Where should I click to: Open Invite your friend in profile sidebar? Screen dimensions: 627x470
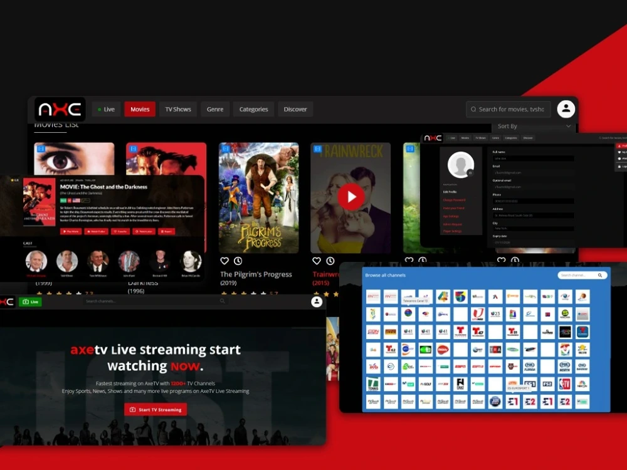pos(453,208)
